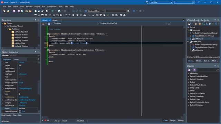Open the btnStart component selector dropdown
The image size is (221, 124).
pos(38,55)
